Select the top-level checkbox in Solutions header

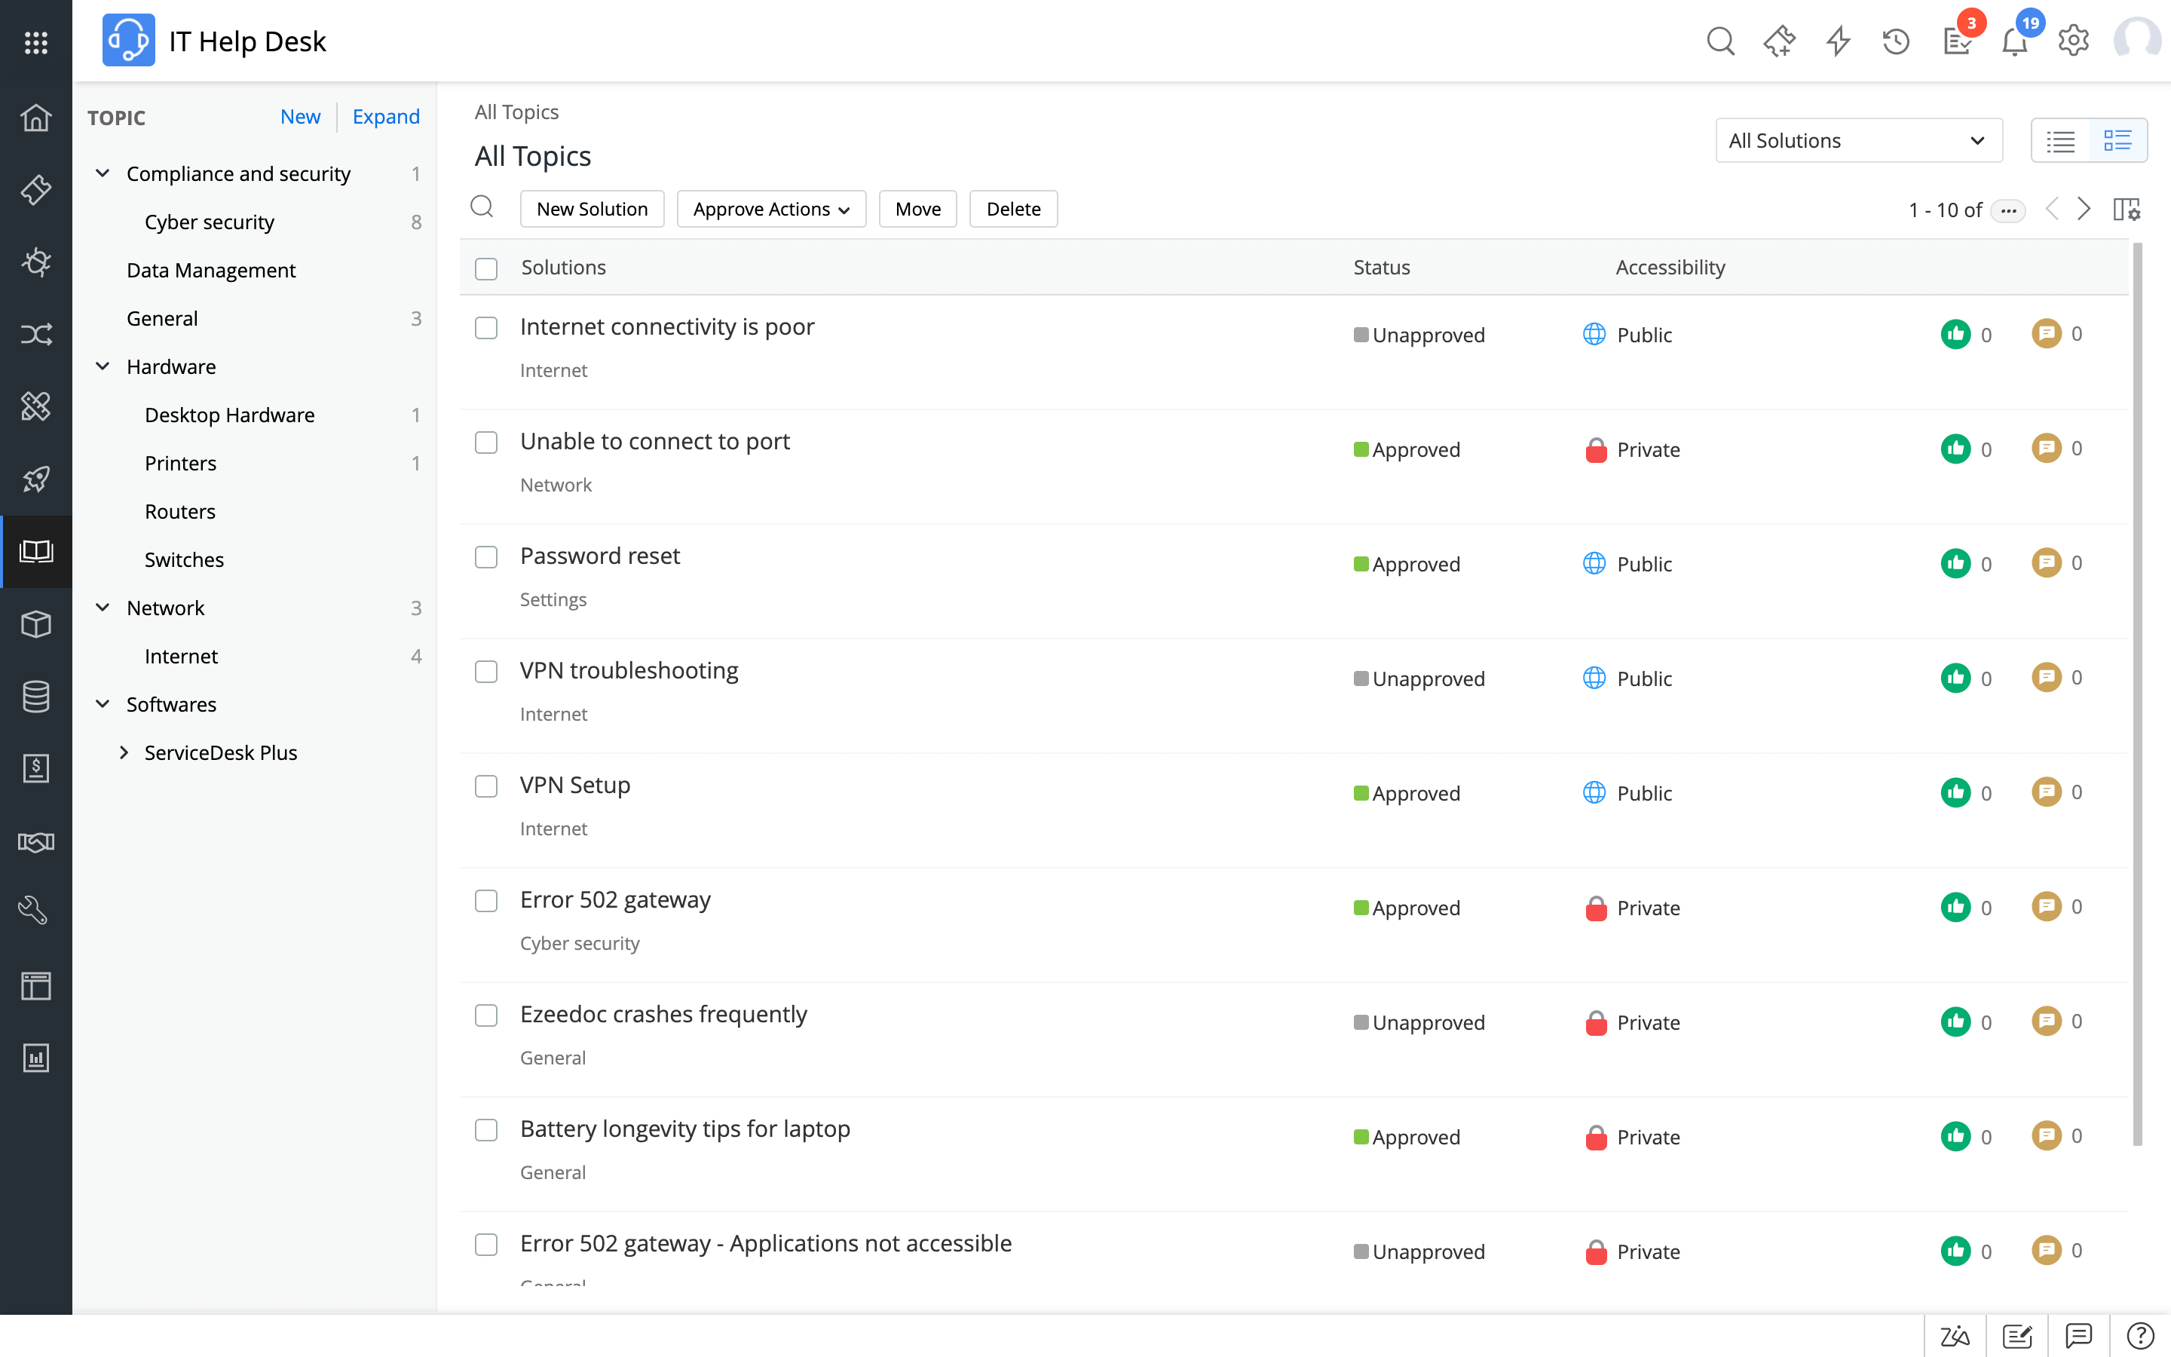tap(486, 268)
